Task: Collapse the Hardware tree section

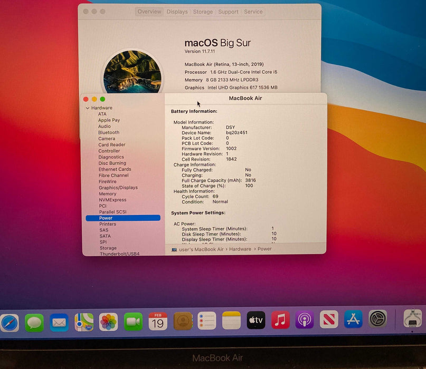Action: [88, 108]
